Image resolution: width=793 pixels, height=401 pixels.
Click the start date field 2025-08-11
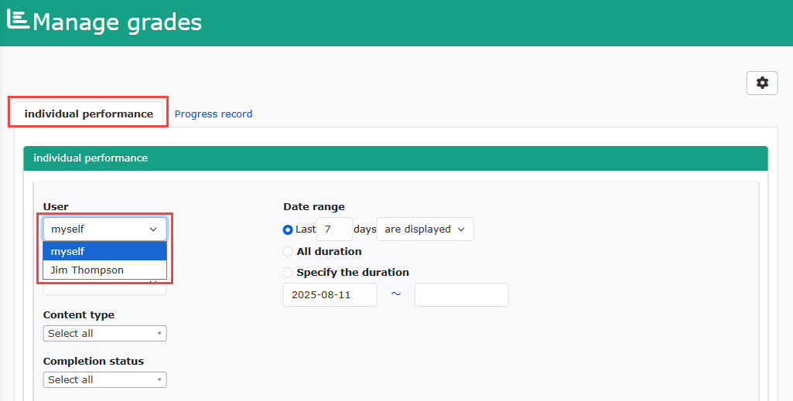(x=330, y=295)
